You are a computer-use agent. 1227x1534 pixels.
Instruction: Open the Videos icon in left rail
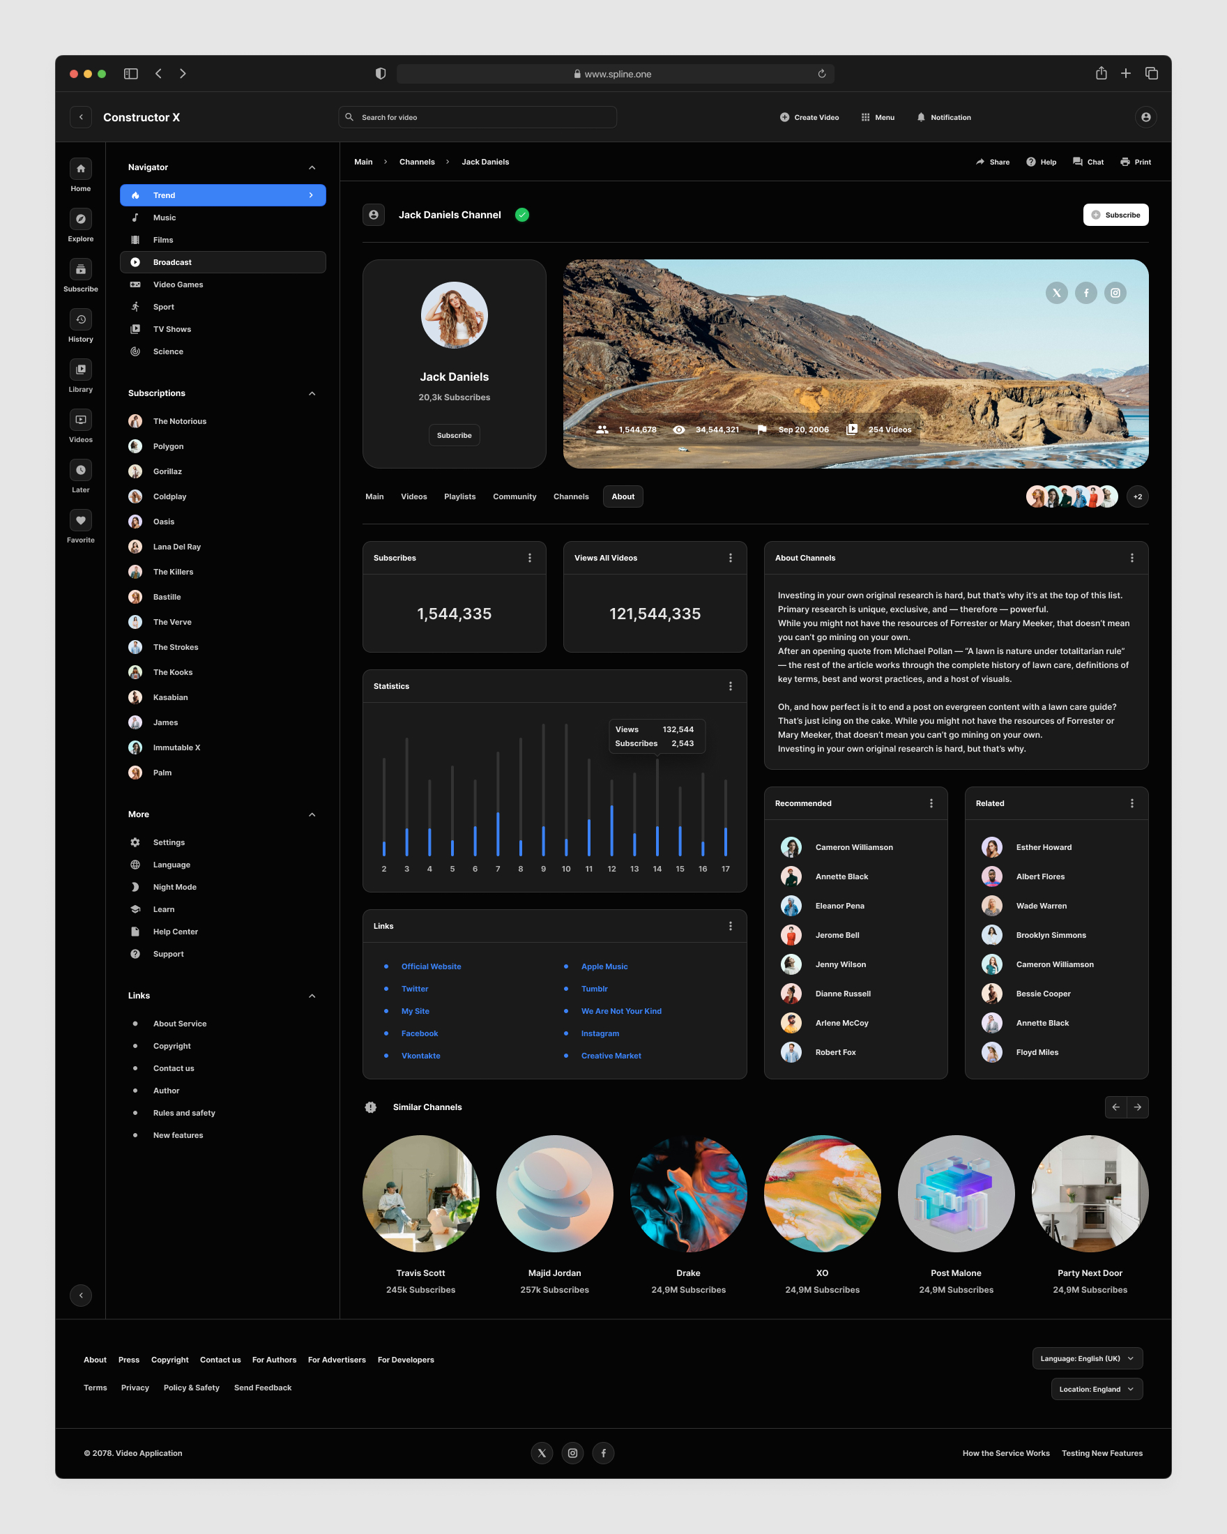pyautogui.click(x=80, y=420)
